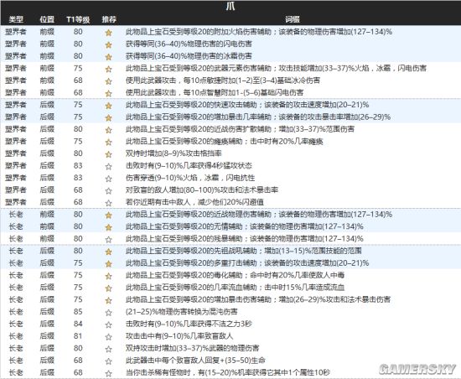Viewport: 461px width, 379px height.
Task: Pick the star in 近战伤害扩散辅助 row
Action: (x=108, y=130)
